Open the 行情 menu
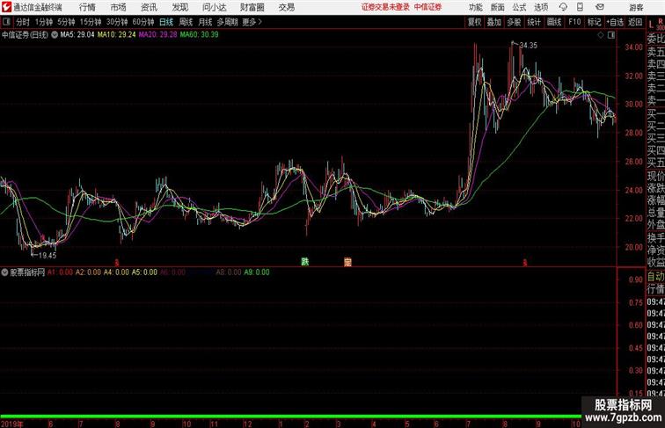 coord(87,7)
